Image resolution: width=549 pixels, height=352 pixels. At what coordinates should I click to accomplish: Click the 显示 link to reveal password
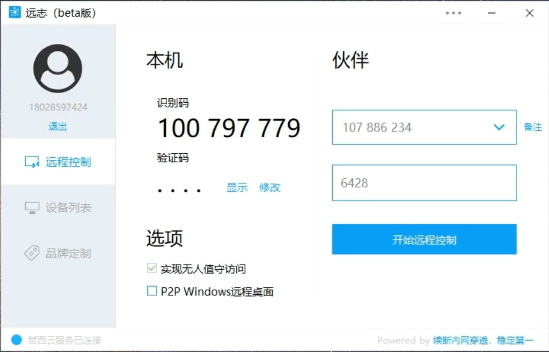(237, 187)
